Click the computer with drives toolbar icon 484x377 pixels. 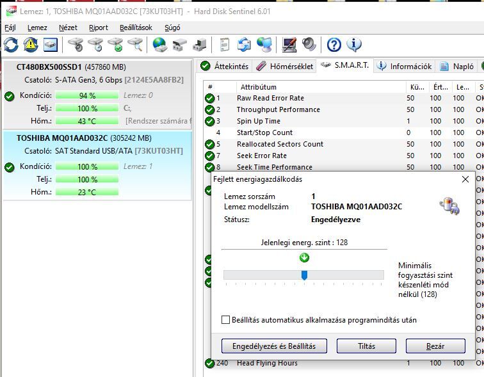click(199, 45)
